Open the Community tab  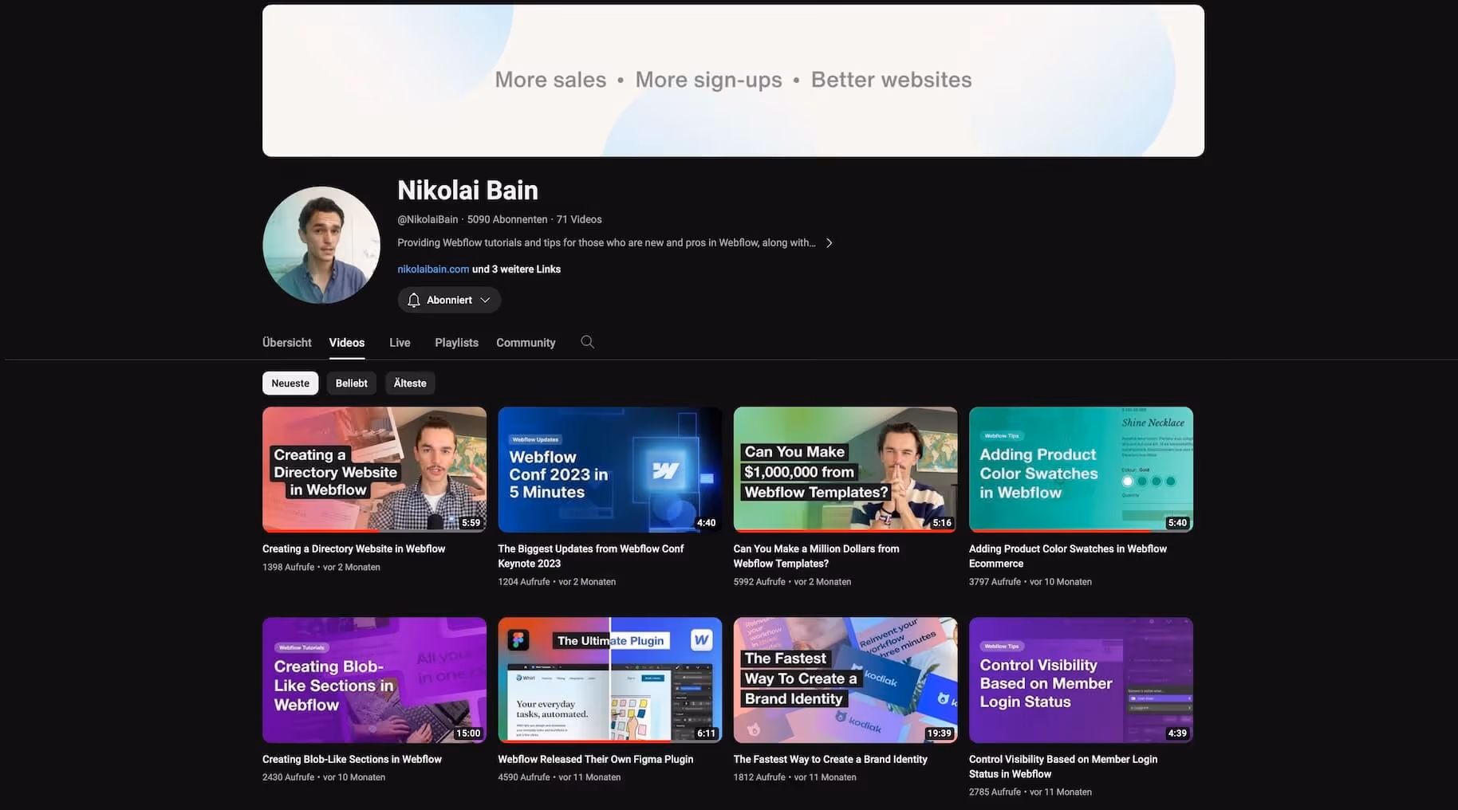[526, 343]
